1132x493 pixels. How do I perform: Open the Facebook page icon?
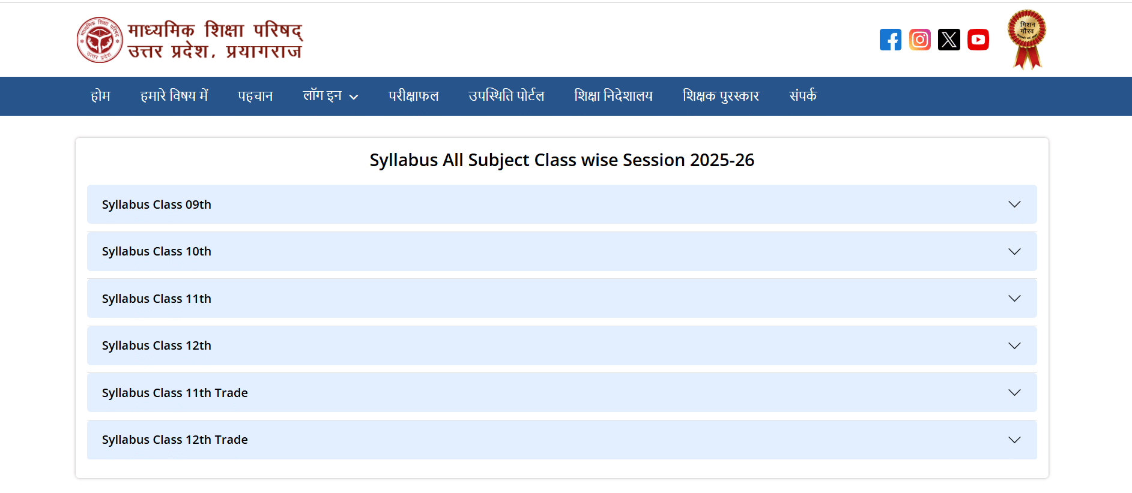coord(890,40)
